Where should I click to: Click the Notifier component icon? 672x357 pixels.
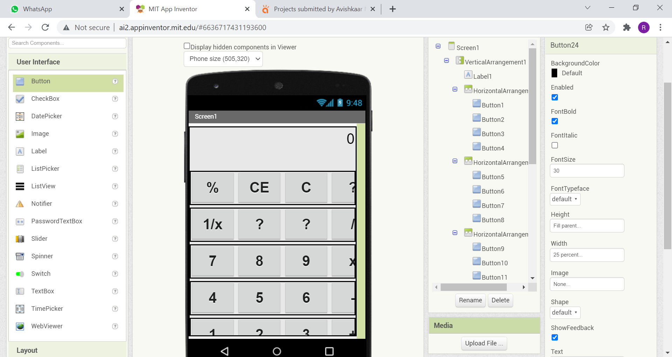coord(20,204)
